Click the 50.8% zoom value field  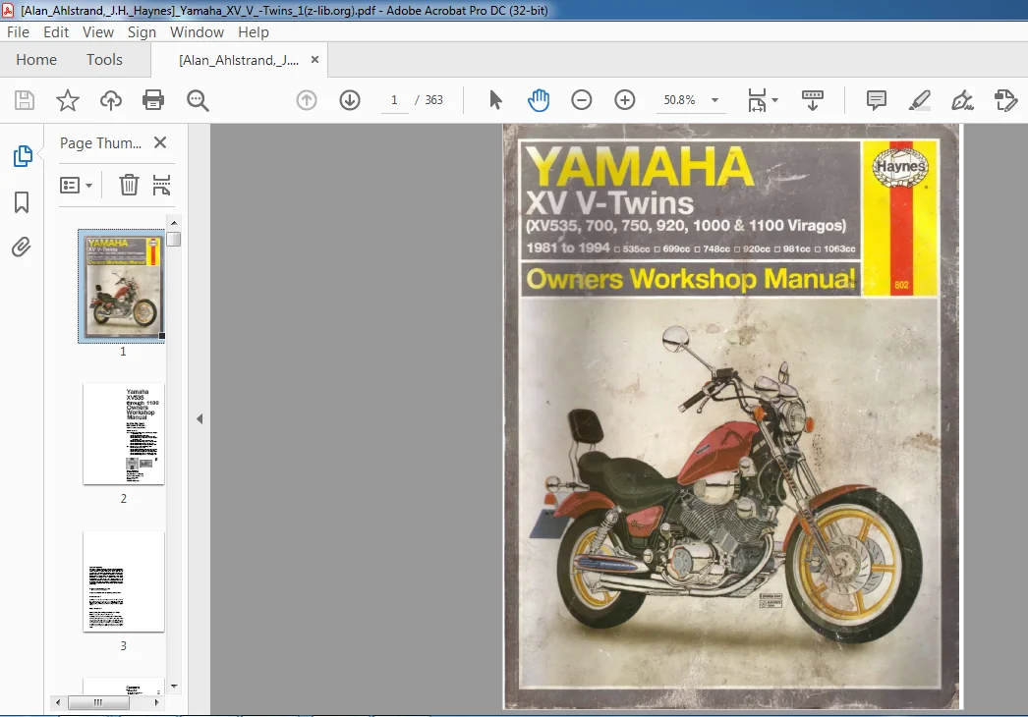pos(679,100)
